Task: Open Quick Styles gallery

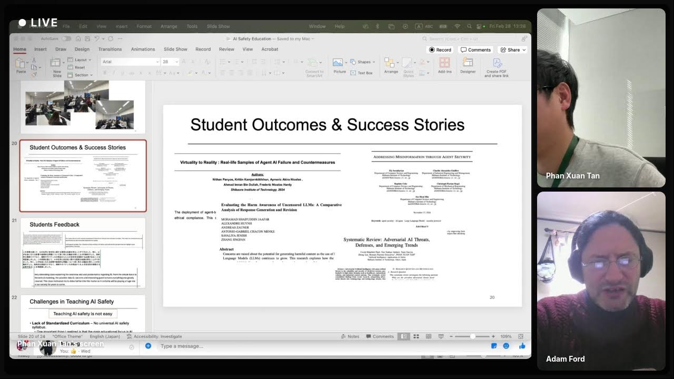Action: pyautogui.click(x=409, y=67)
